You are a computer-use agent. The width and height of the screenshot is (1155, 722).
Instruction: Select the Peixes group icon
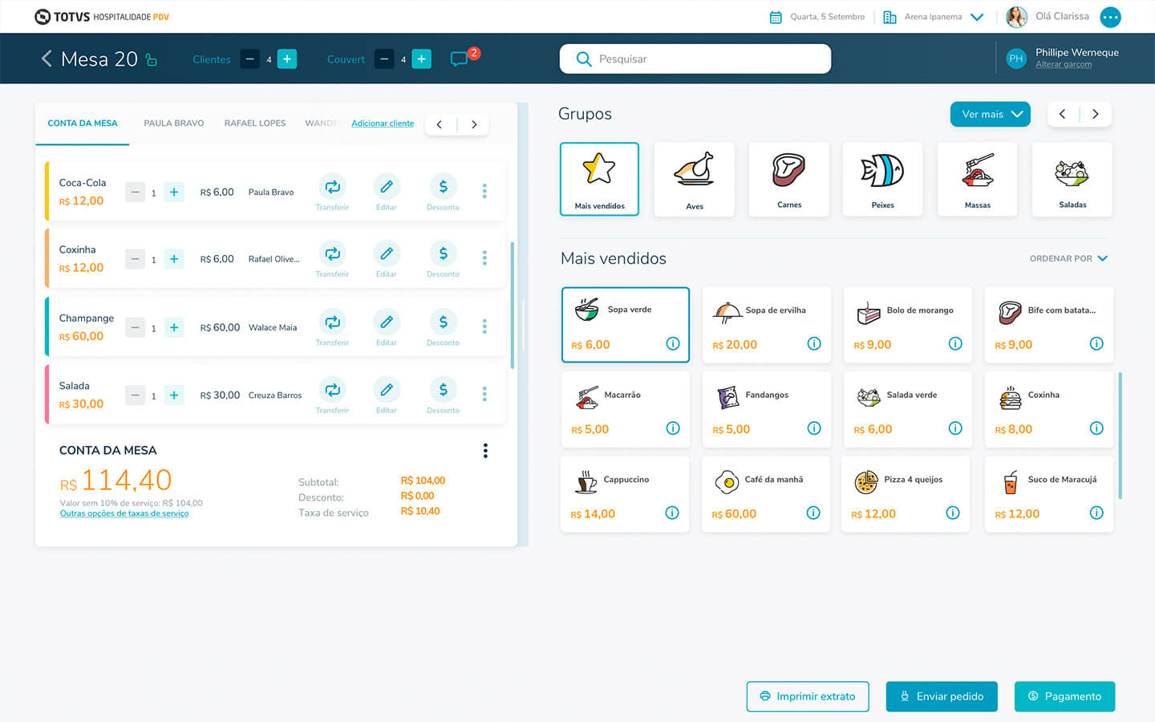click(882, 179)
